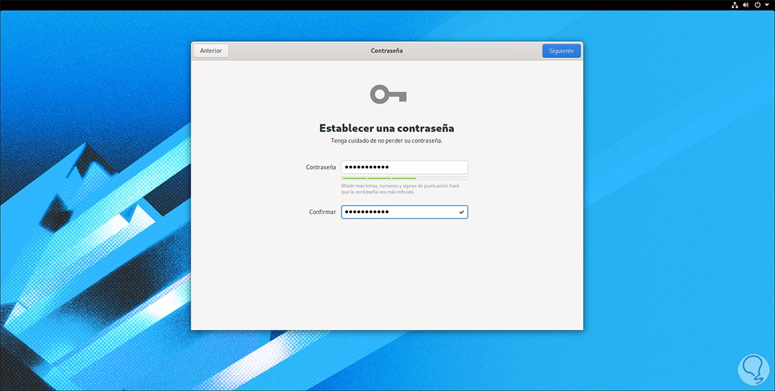Viewport: 775px width, 391px height.
Task: Focus the Confirmar password field
Action: coord(404,212)
